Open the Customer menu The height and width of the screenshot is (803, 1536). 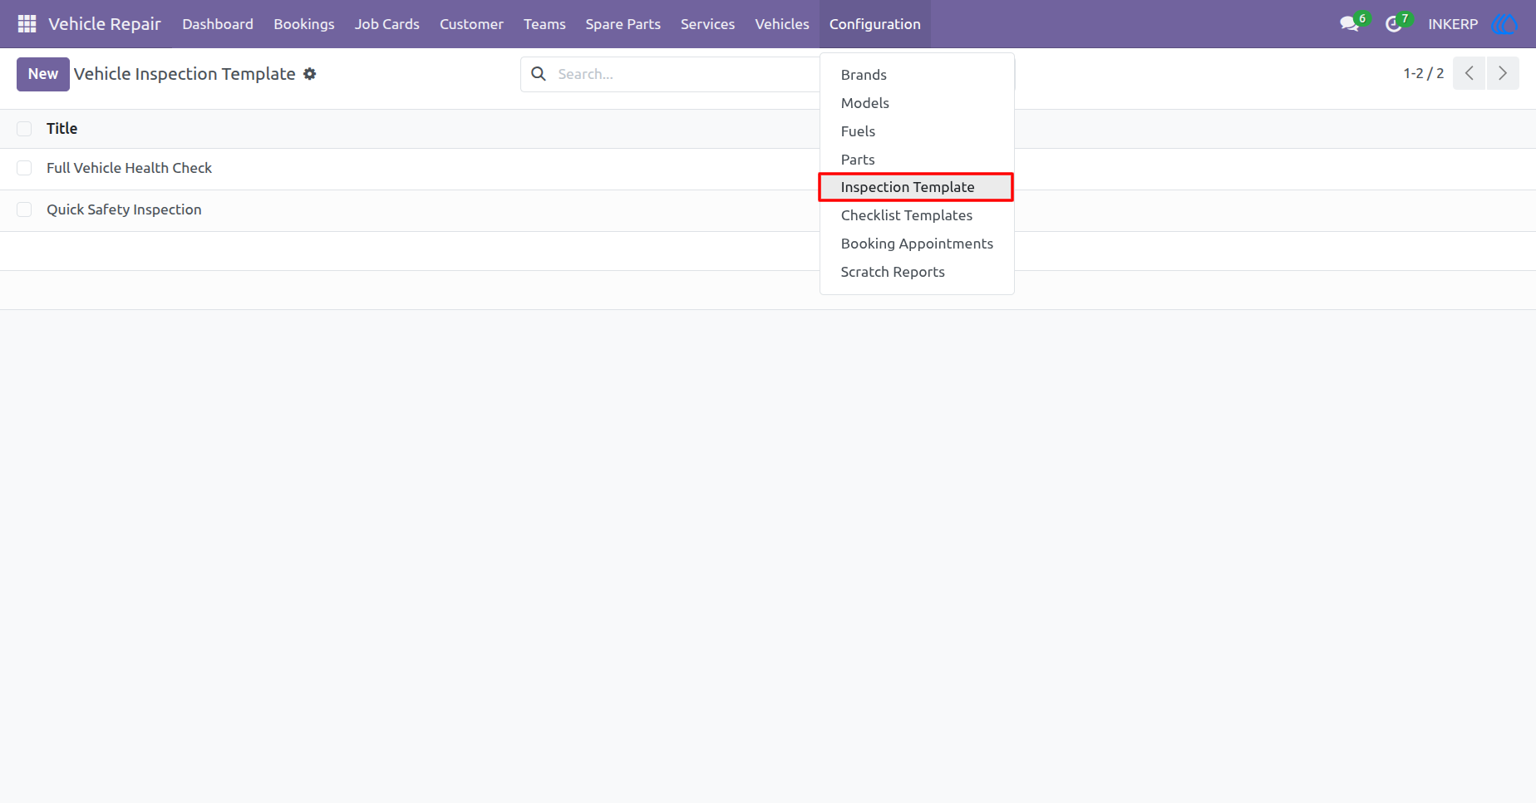click(x=471, y=24)
